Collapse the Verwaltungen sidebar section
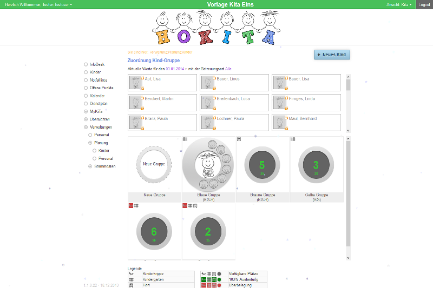 86,127
